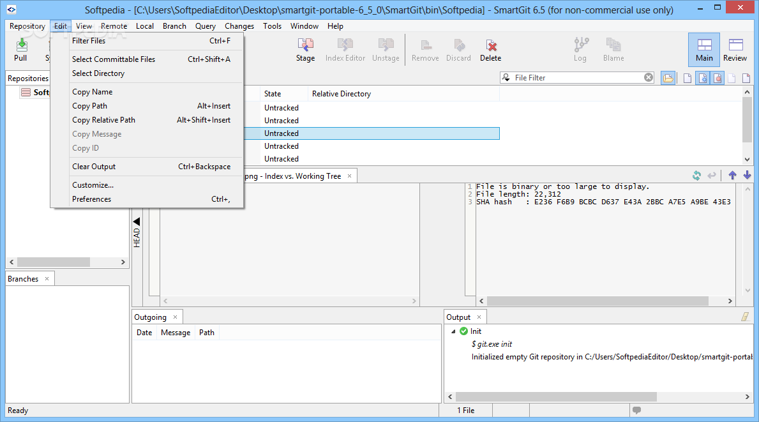Select the highlighted Untracked file row
The height and width of the screenshot is (422, 759).
[x=372, y=133]
